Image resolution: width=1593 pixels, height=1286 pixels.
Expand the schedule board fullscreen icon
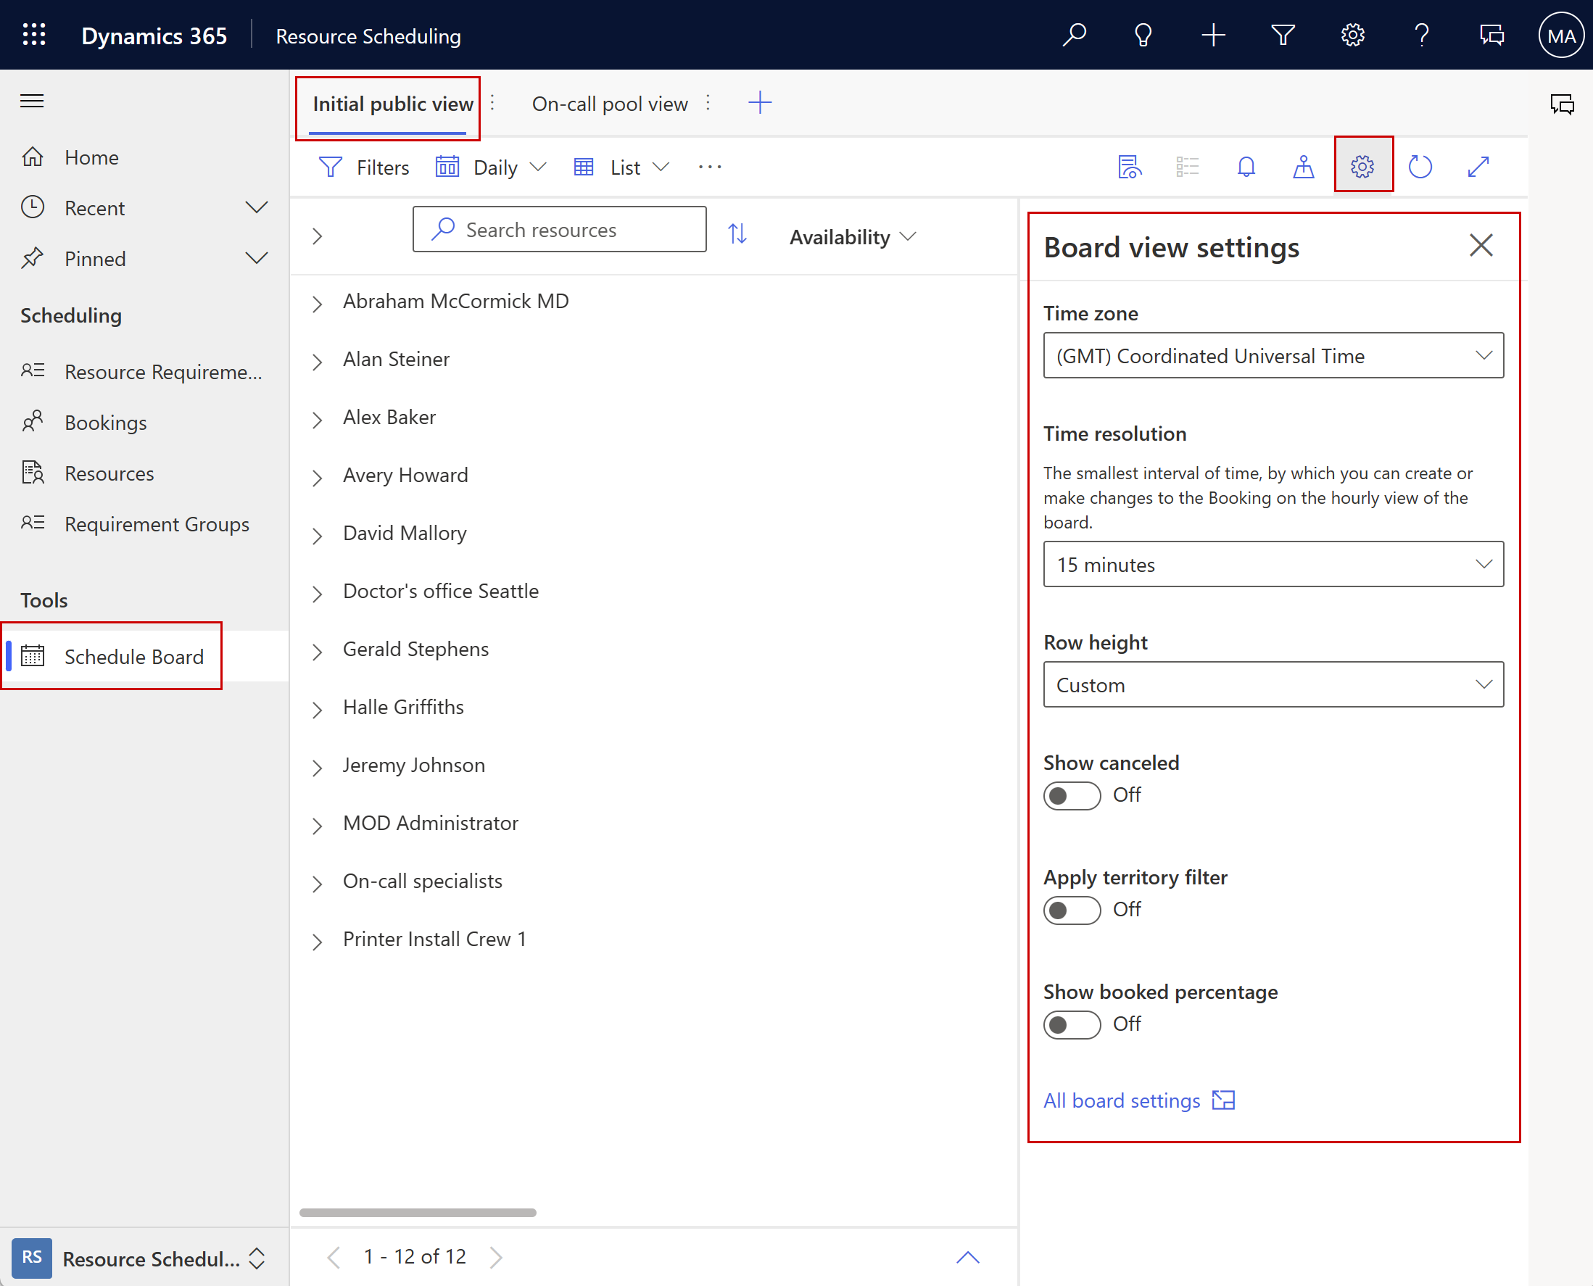(1479, 167)
